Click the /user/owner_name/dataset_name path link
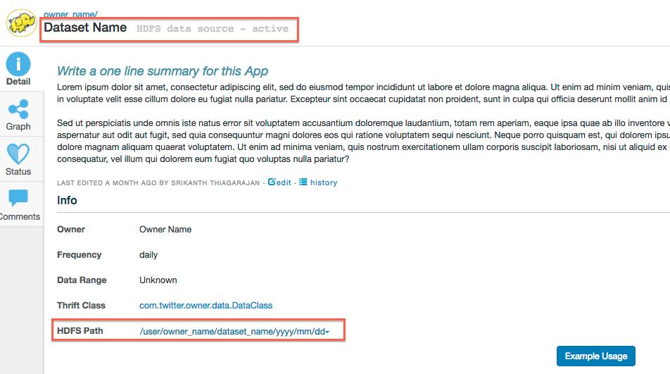This screenshot has width=670, height=374. coord(231,331)
